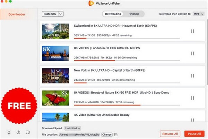Click the palm beach 4K thumbnail
The width and height of the screenshot is (208, 139).
click(x=55, y=117)
